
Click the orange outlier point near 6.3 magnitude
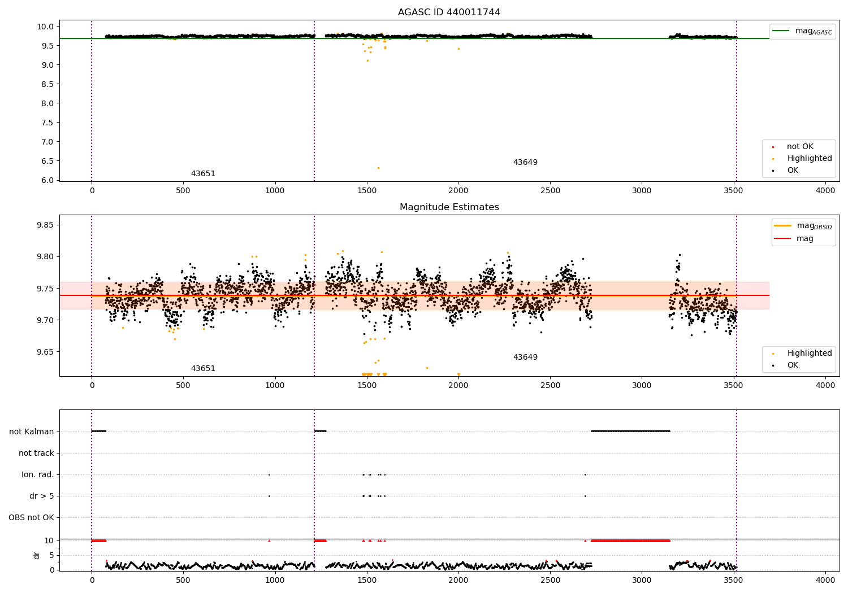[378, 168]
